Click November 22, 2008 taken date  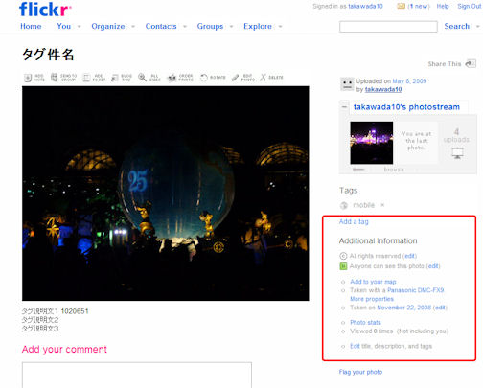404,308
